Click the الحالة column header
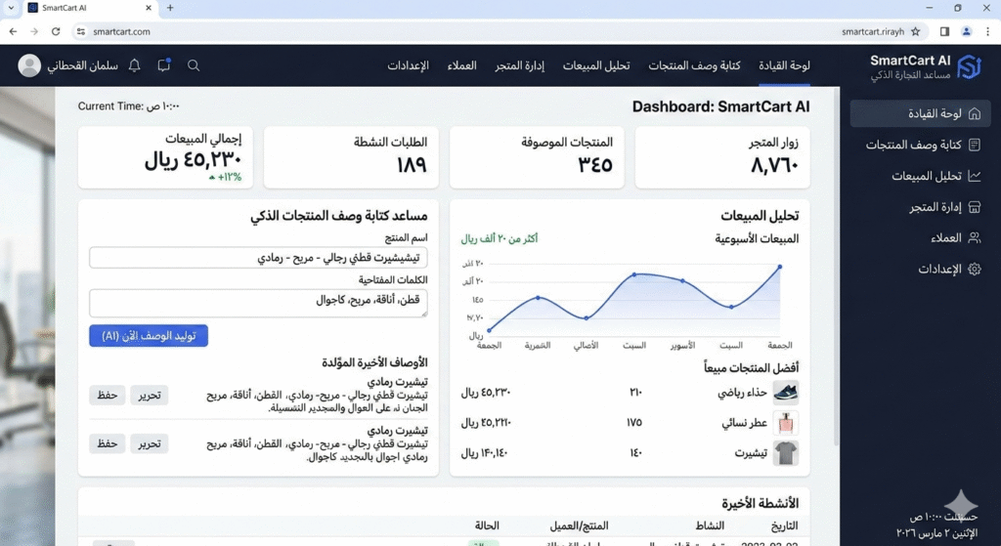This screenshot has height=546, width=1001. pyautogui.click(x=487, y=525)
